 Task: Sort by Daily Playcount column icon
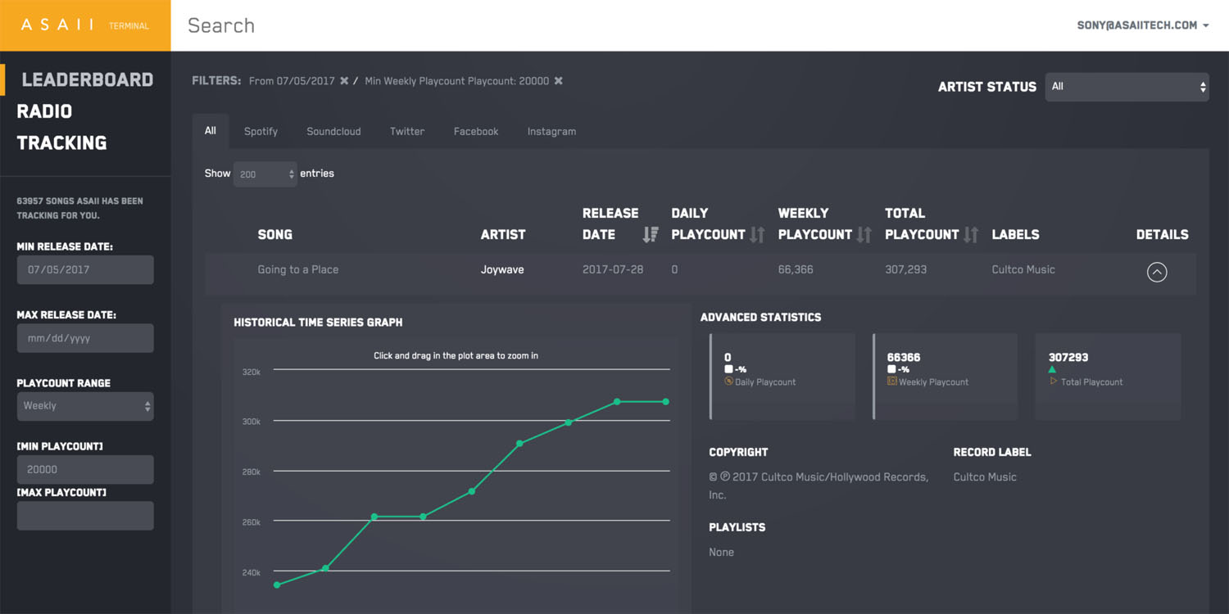point(757,235)
